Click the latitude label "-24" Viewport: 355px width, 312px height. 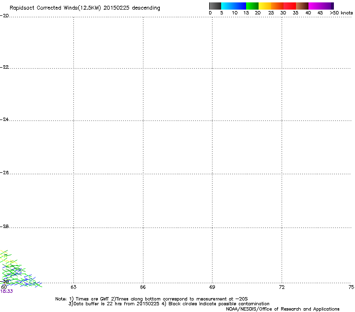click(4, 119)
